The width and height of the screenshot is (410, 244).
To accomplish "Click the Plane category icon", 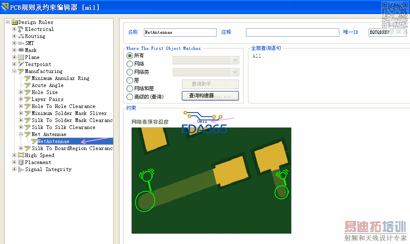I will click(x=21, y=57).
